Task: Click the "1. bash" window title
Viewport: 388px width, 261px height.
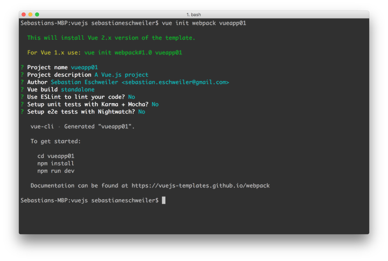Action: coord(193,14)
